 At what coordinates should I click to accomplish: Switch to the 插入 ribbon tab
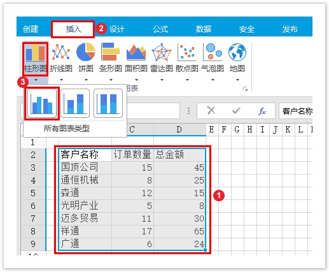coord(73,29)
